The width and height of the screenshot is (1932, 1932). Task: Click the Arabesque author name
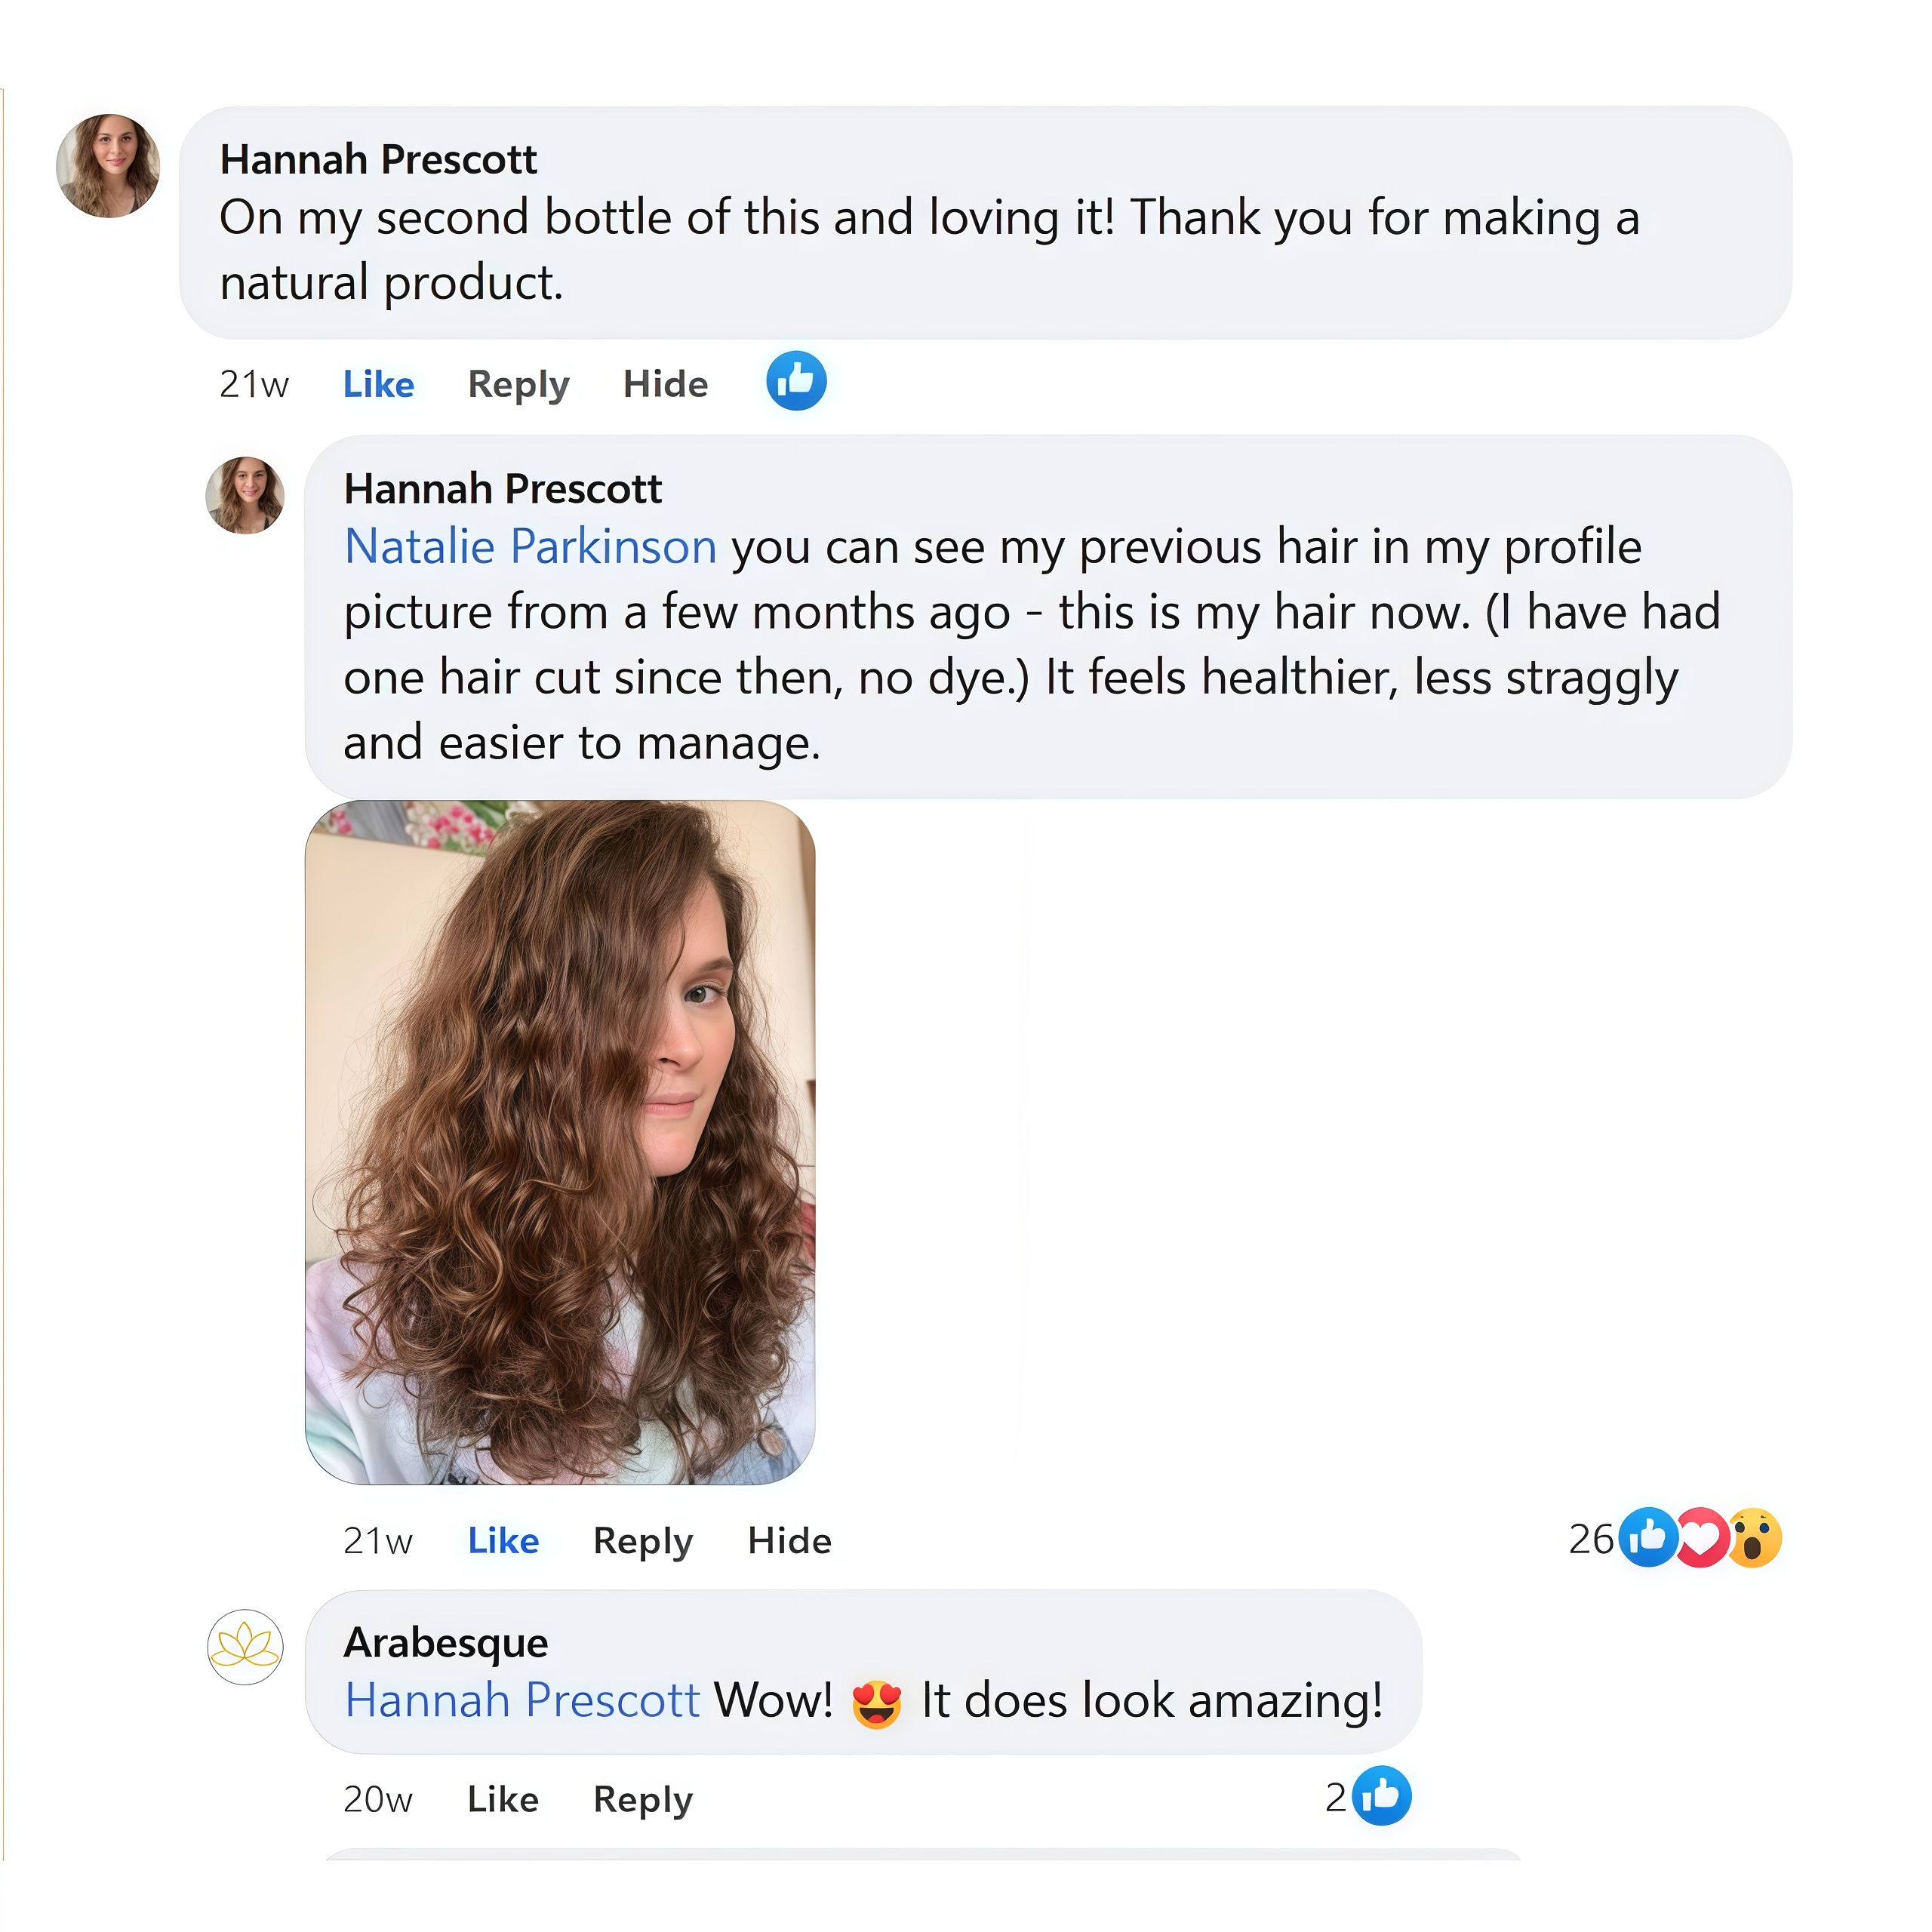click(x=446, y=1642)
